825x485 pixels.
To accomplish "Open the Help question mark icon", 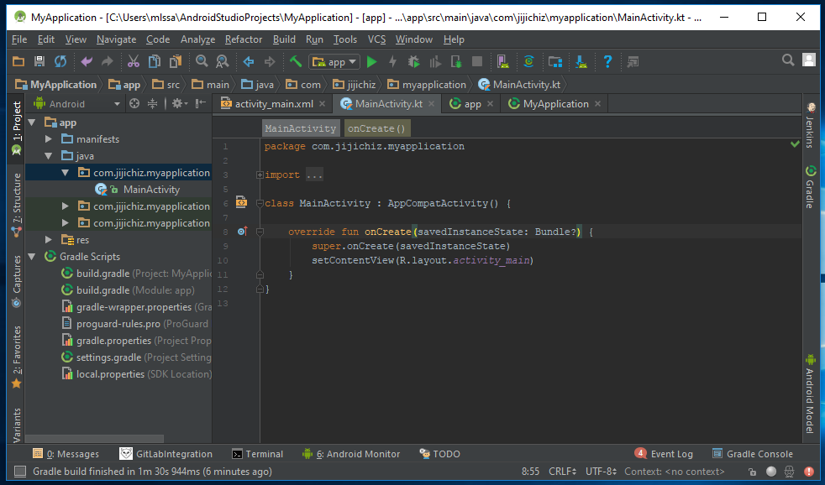I will (x=607, y=61).
